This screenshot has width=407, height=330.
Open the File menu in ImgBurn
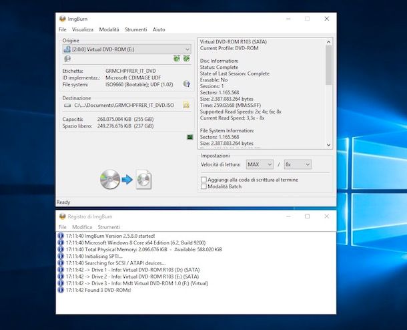point(63,29)
